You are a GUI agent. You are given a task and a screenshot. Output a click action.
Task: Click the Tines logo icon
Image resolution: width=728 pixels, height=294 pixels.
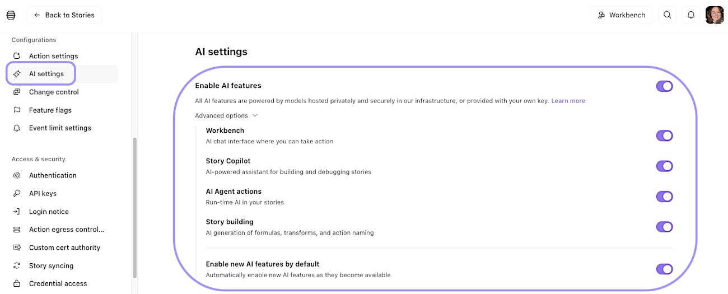(x=11, y=15)
